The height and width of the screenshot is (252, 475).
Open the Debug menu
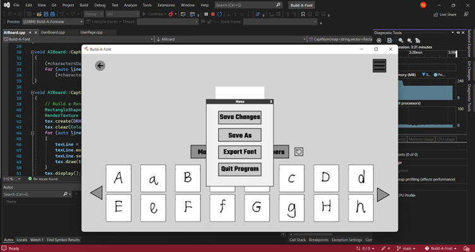pyautogui.click(x=100, y=5)
